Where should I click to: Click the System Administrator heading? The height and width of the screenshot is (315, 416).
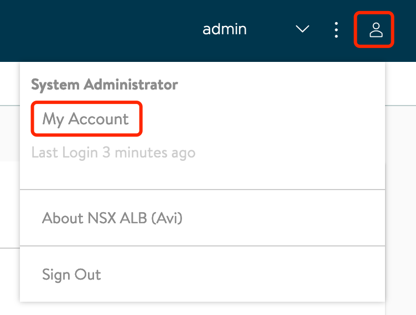[105, 85]
